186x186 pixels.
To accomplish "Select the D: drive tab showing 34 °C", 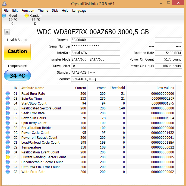I will [36, 20].
